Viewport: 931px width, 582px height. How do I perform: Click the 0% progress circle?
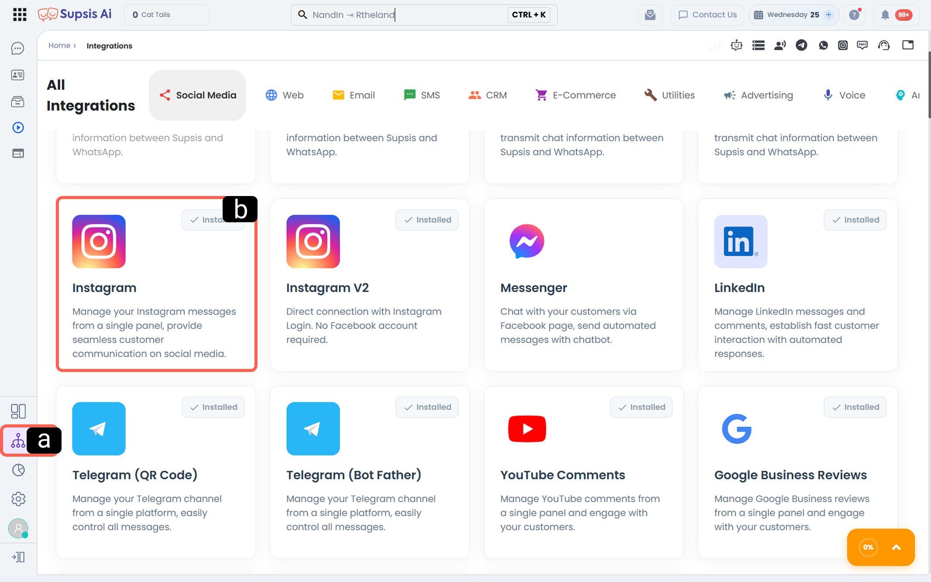click(x=868, y=547)
